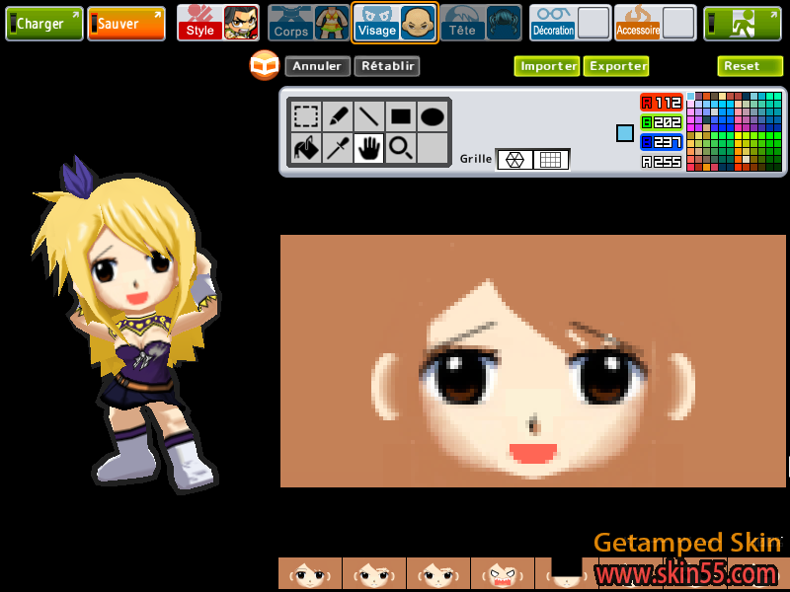Select the eyedropper color picker tool
Viewport: 790px width, 592px height.
[338, 148]
